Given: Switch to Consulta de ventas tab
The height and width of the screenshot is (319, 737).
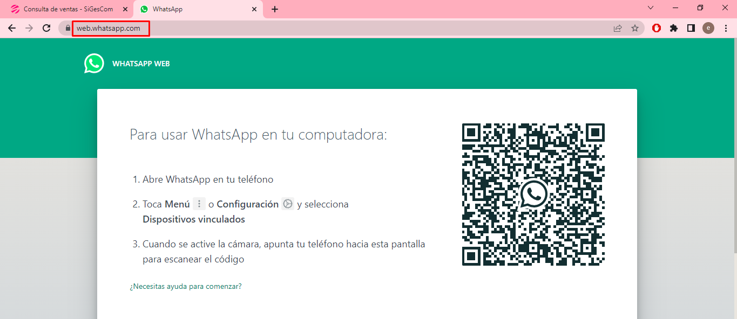Looking at the screenshot, I should pyautogui.click(x=65, y=9).
